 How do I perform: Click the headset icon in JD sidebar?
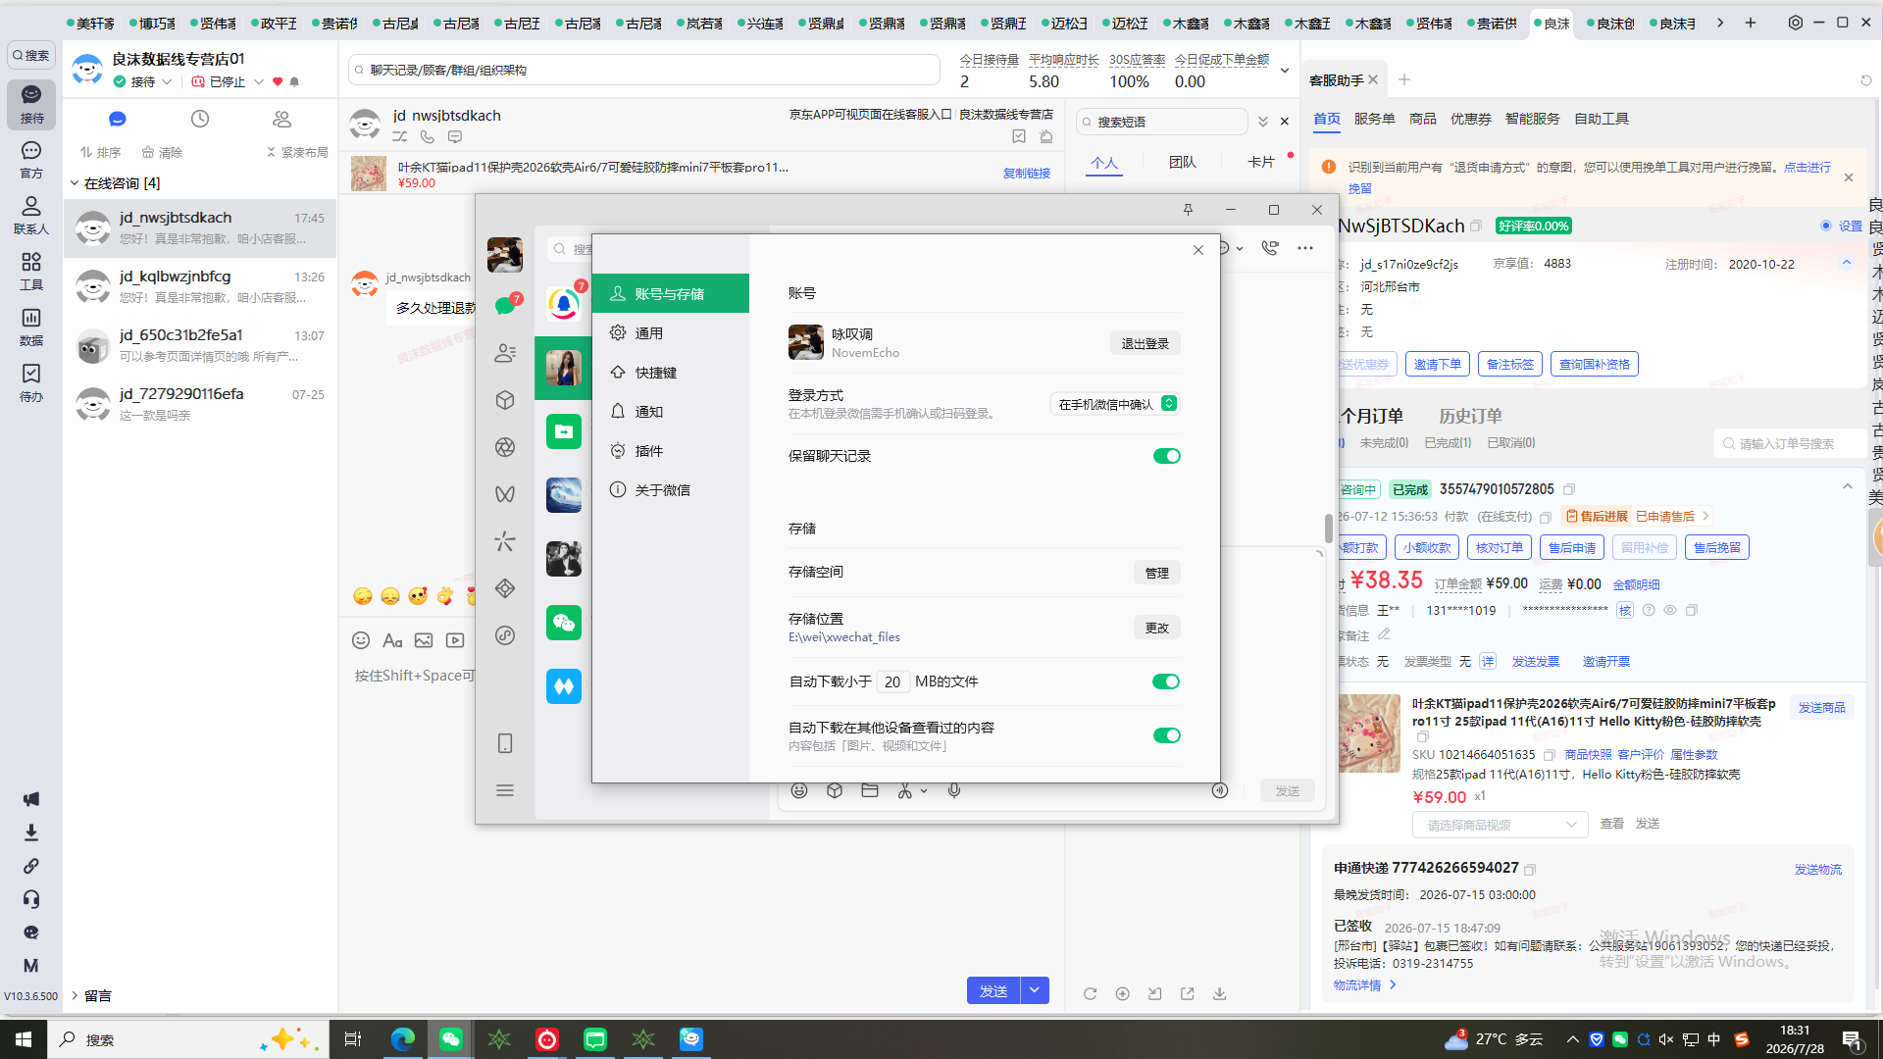point(31,899)
